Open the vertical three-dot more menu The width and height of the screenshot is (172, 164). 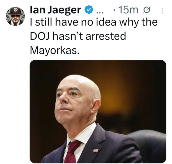(x=162, y=11)
